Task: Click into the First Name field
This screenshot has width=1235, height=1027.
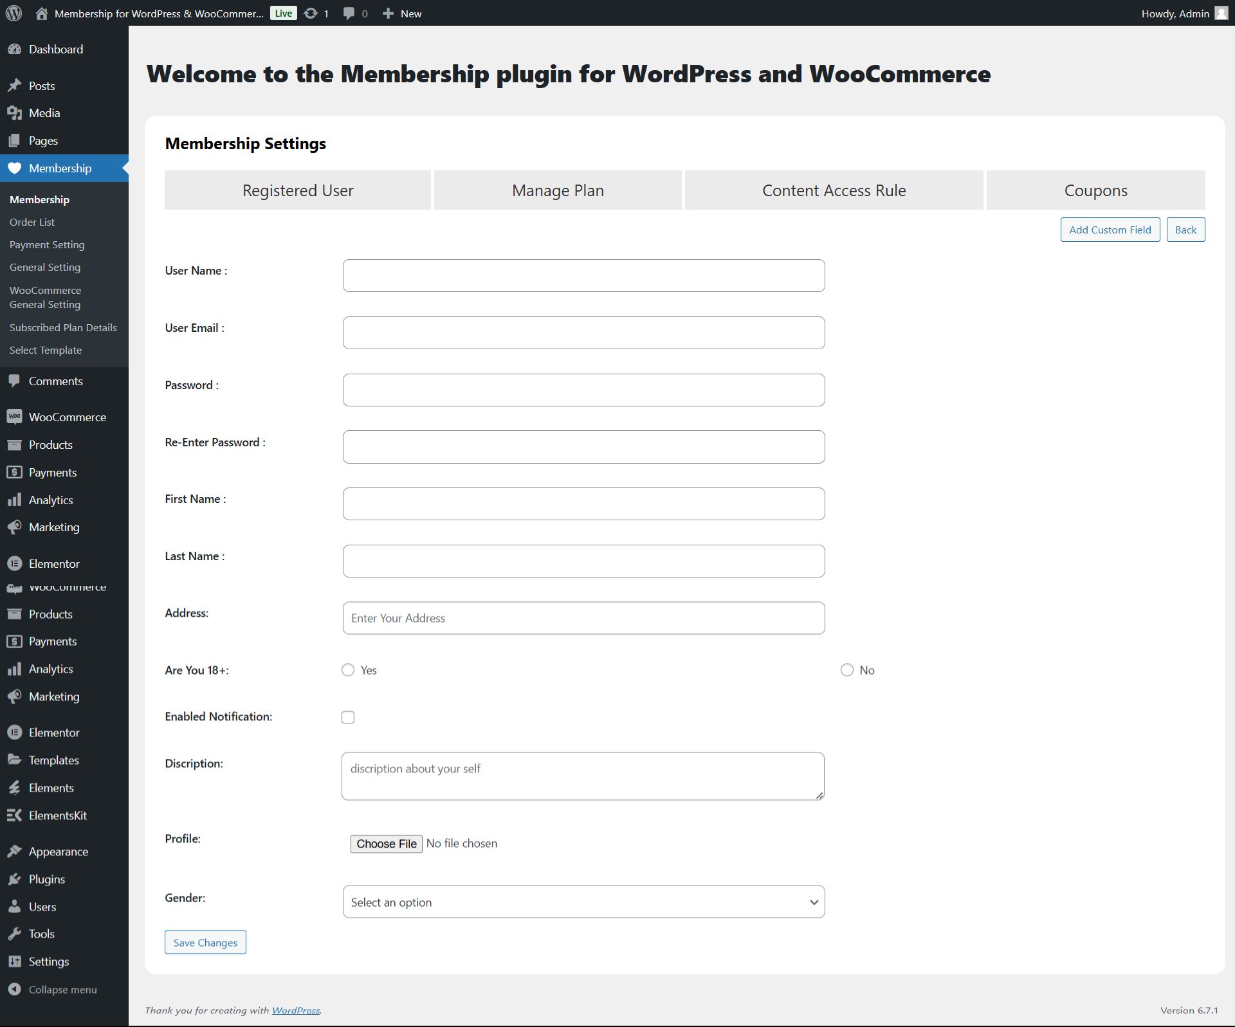Action: 583,504
